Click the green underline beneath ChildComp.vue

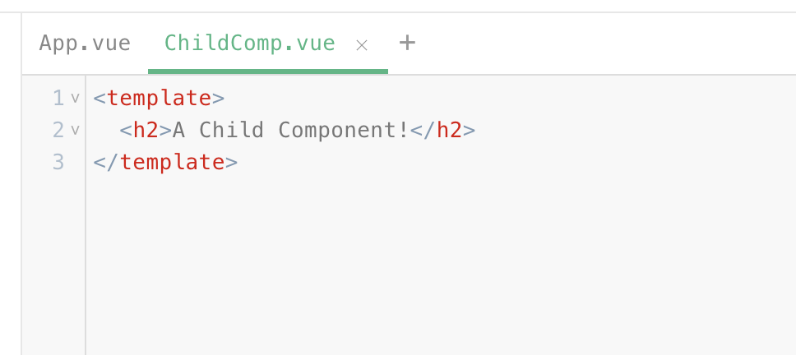coord(268,71)
